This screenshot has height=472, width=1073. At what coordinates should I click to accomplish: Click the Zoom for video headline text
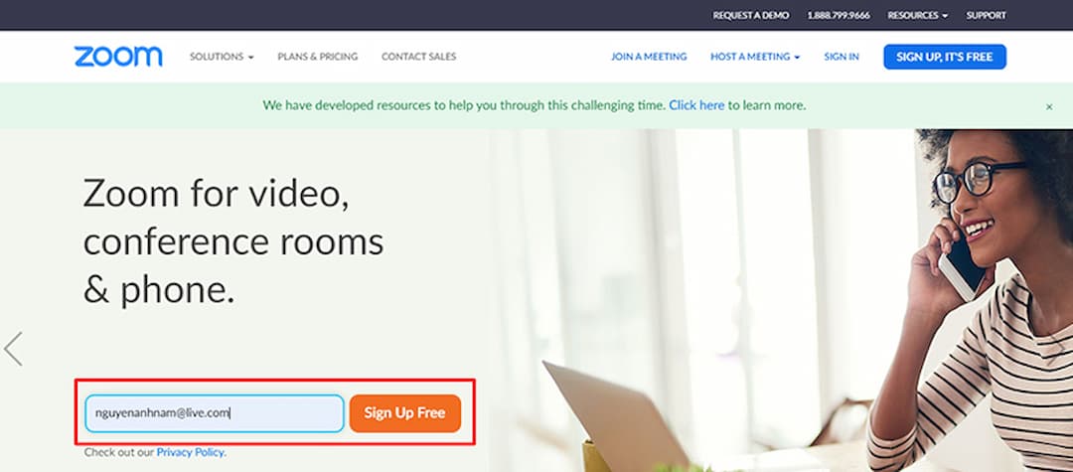click(233, 240)
